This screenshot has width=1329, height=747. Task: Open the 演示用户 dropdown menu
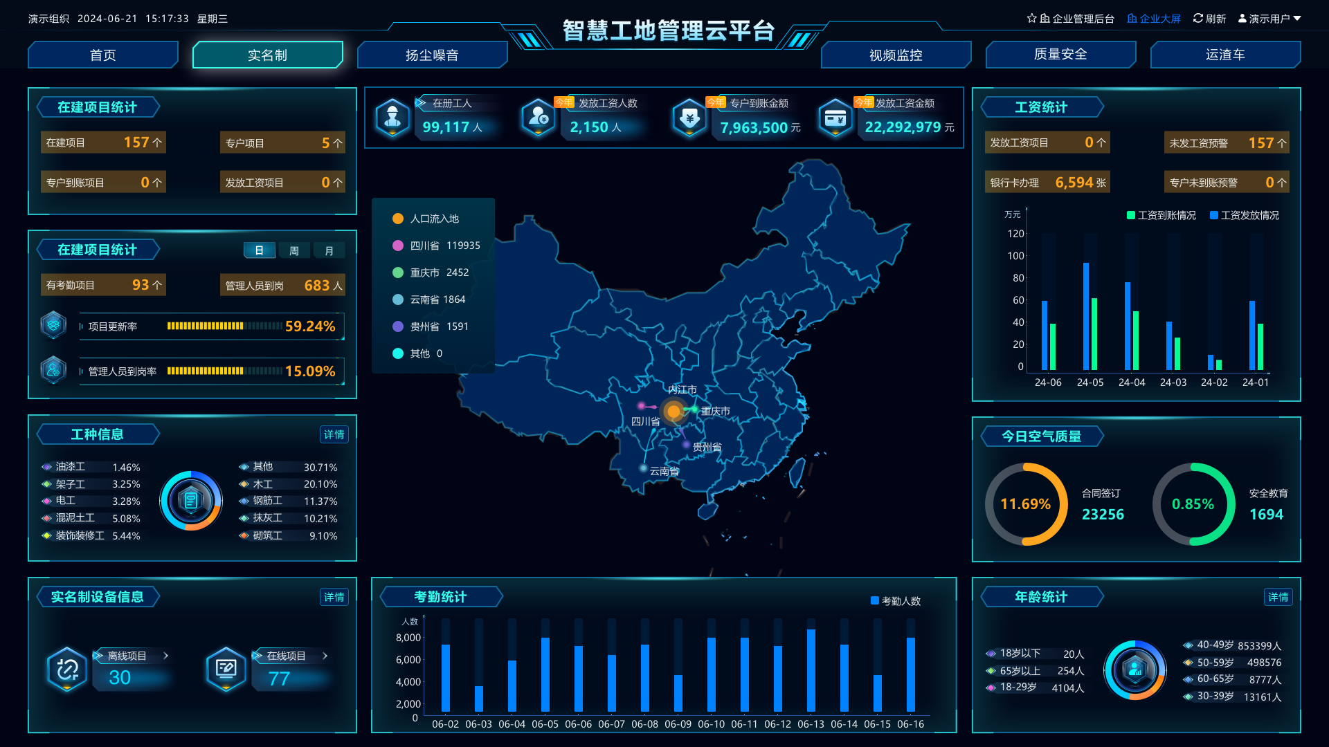(1269, 19)
